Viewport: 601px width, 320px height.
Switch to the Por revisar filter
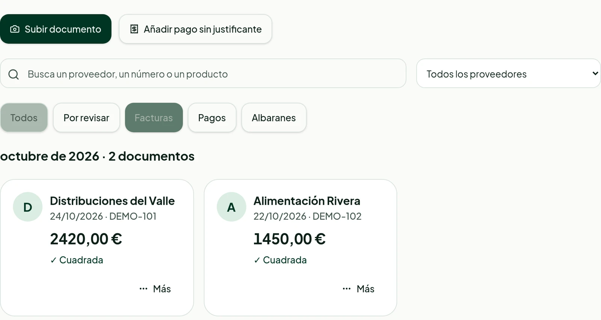coord(86,118)
